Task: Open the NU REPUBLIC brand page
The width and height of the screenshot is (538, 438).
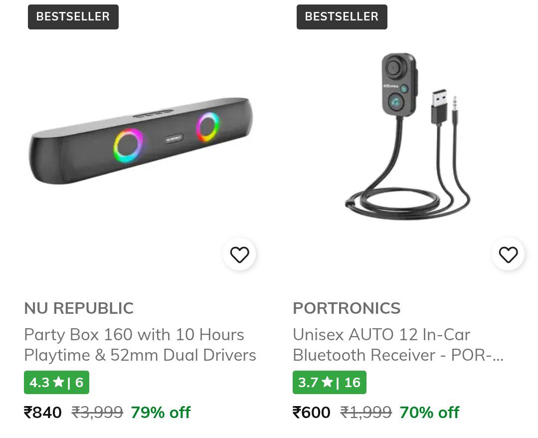Action: tap(78, 308)
